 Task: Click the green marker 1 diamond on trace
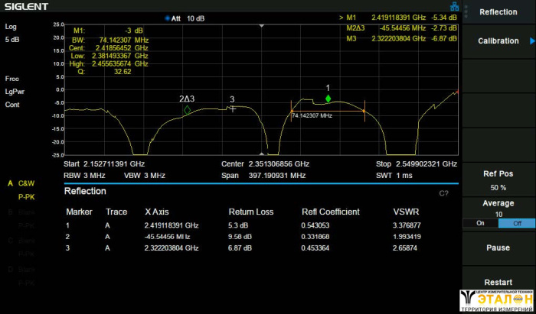[x=328, y=99]
